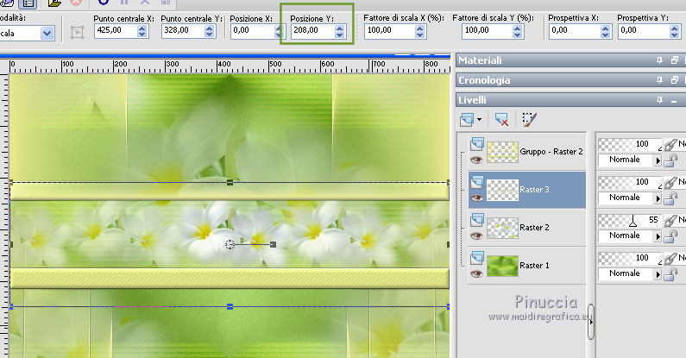Screen dimensions: 686x358
Task: Click the Posizione X value field
Action: point(253,30)
